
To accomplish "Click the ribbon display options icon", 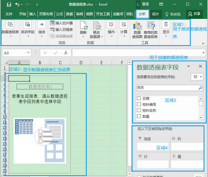I will 161,4.
